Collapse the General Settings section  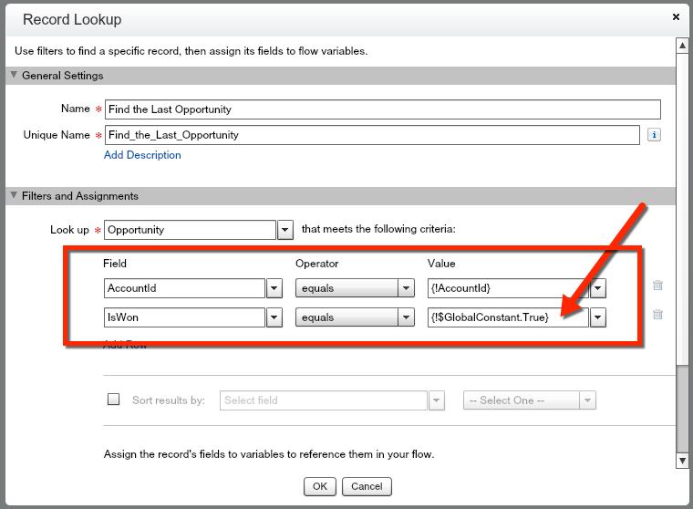point(14,76)
